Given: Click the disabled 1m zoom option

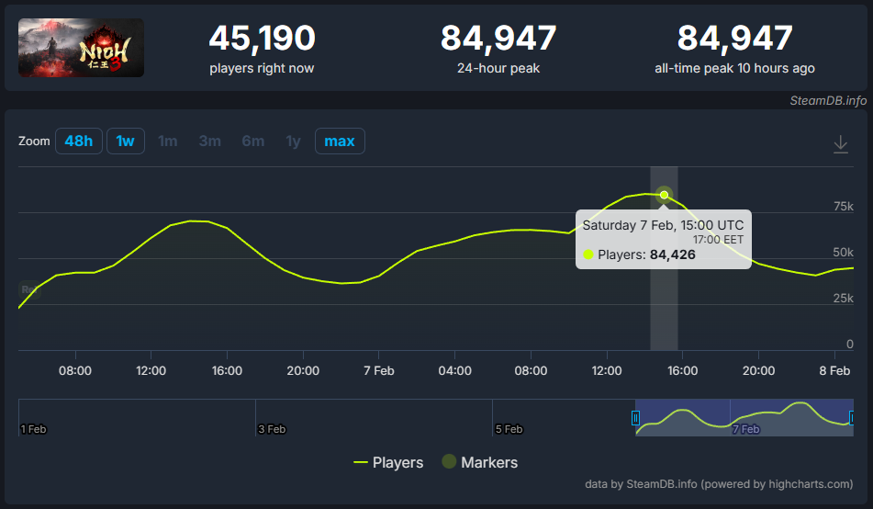Looking at the screenshot, I should pyautogui.click(x=167, y=141).
